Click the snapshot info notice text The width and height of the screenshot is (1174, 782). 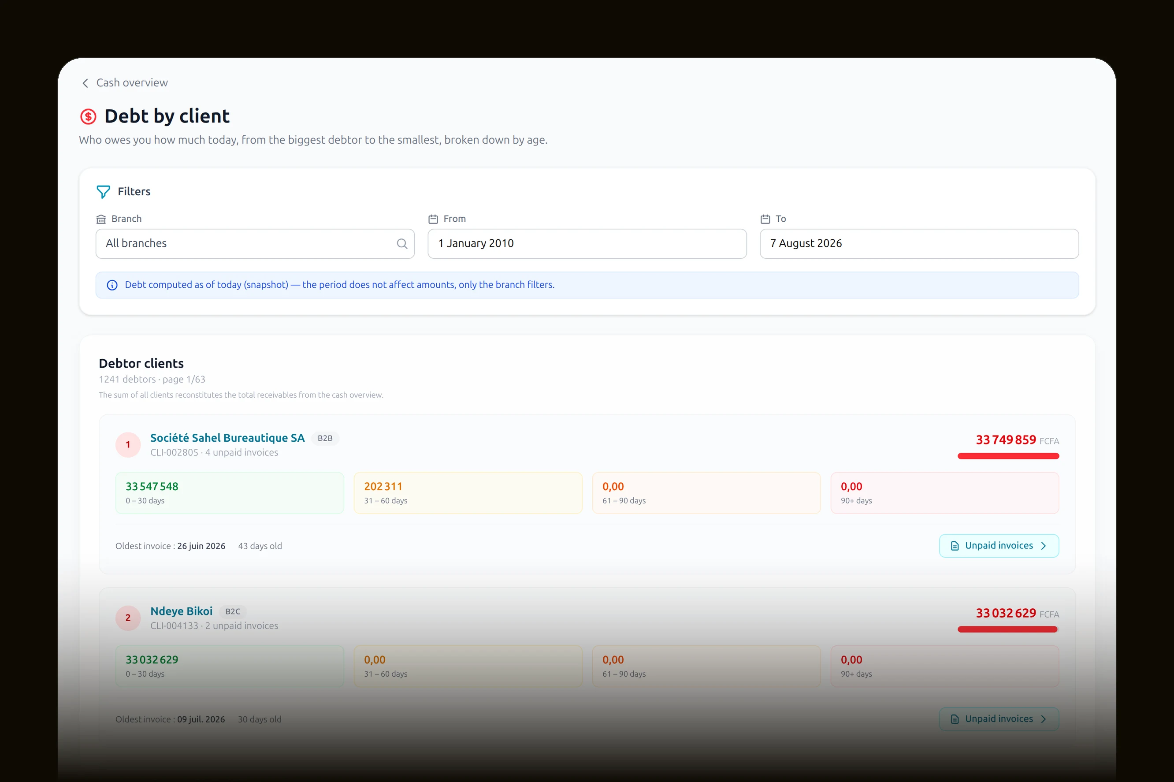tap(339, 285)
